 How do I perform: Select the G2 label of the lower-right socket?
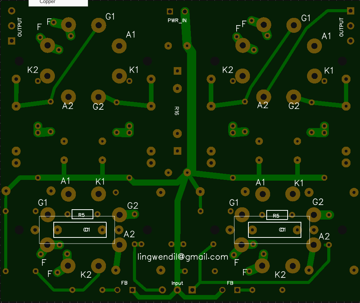318,202
